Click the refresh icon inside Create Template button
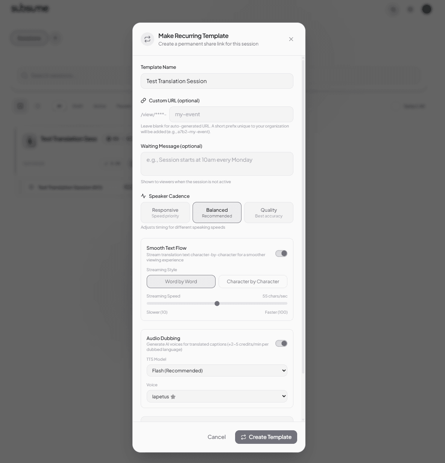This screenshot has width=445, height=463. [x=243, y=437]
